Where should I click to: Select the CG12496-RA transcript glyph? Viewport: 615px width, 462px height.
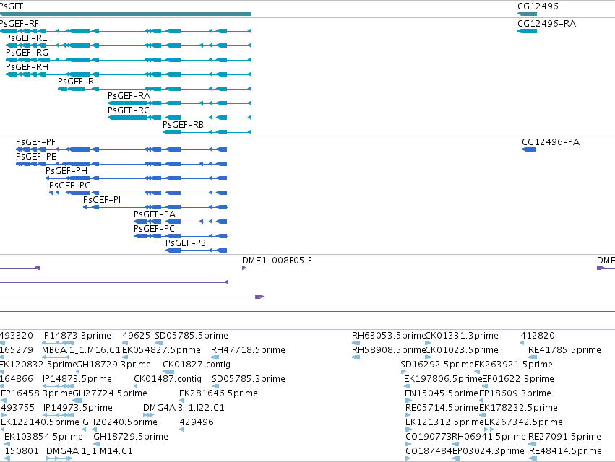point(527,31)
